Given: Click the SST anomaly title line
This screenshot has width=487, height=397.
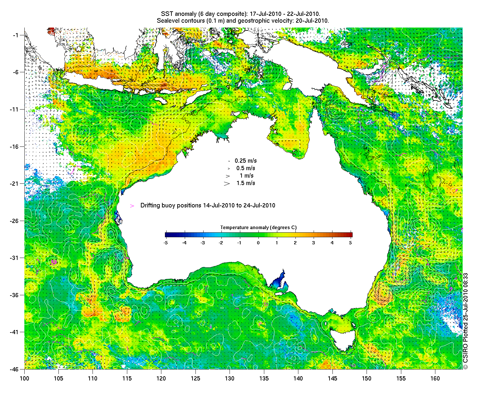Looking at the screenshot, I should [x=241, y=14].
